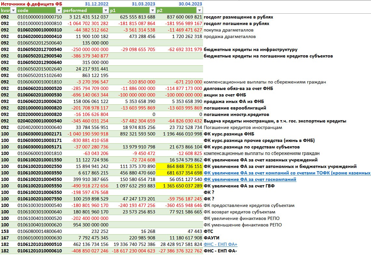The image size is (371, 255).
Task: Click the label 'ФК увеличение финактивов РЕПО'
Action: point(241,218)
